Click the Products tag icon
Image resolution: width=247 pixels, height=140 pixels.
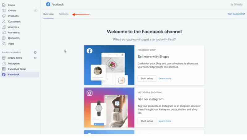4,16
